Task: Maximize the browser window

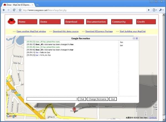Action: pos(156,1)
